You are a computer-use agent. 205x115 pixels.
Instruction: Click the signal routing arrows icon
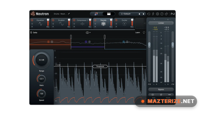(x=166, y=14)
